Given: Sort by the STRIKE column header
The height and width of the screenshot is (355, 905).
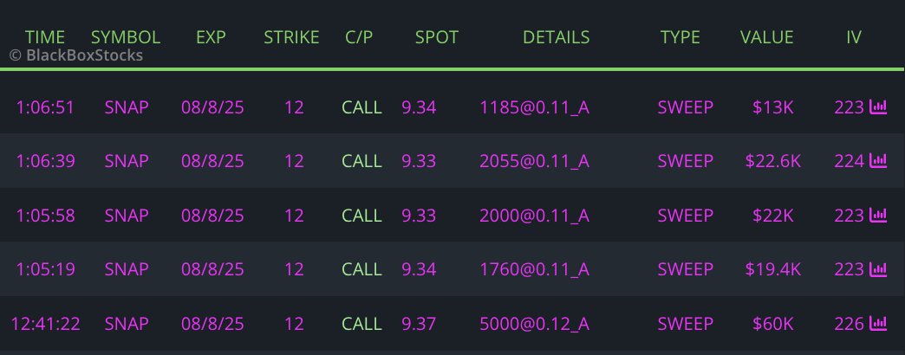Looking at the screenshot, I should [x=291, y=37].
